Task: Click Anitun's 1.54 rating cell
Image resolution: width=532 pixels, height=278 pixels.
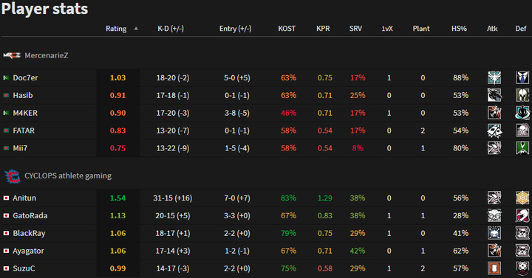Action: (x=117, y=198)
